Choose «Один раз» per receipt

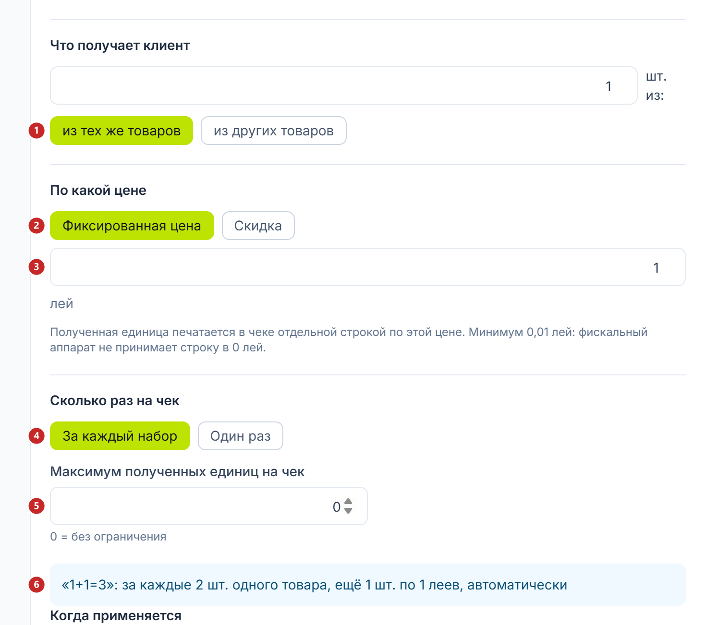[240, 436]
